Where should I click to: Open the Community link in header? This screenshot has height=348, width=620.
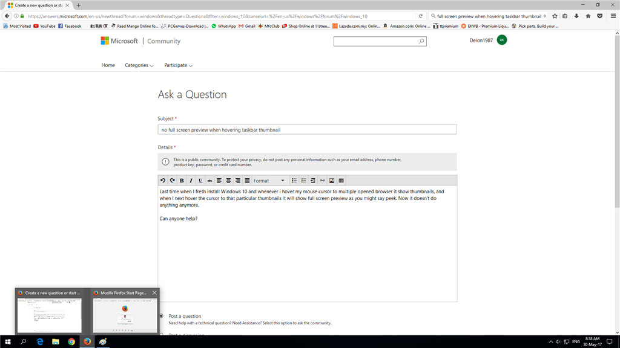point(163,41)
